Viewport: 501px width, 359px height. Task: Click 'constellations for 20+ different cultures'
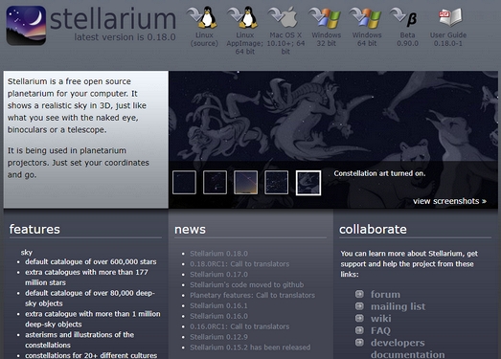pos(91,355)
